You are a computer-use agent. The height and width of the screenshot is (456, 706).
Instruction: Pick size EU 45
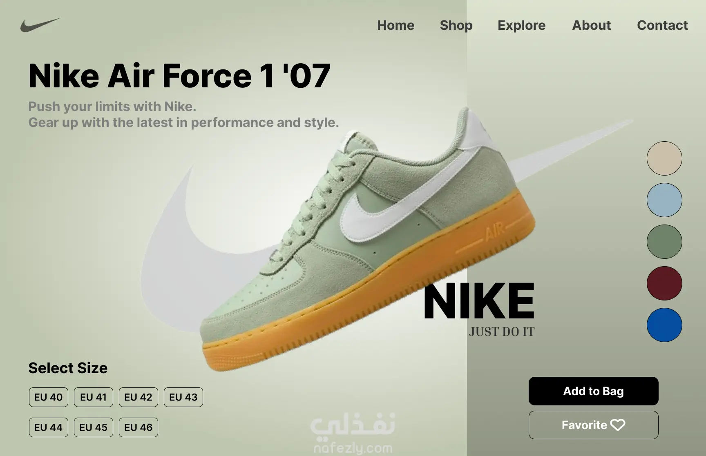point(94,427)
